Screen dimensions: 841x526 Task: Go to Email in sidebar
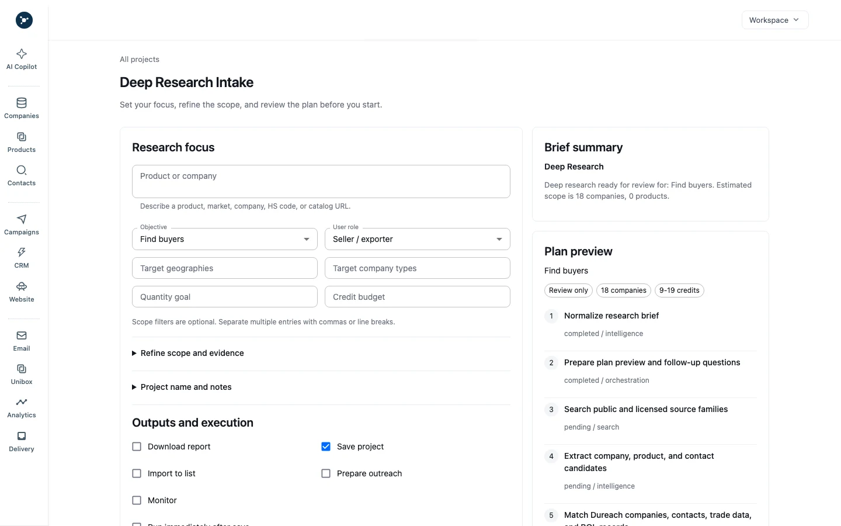22,341
